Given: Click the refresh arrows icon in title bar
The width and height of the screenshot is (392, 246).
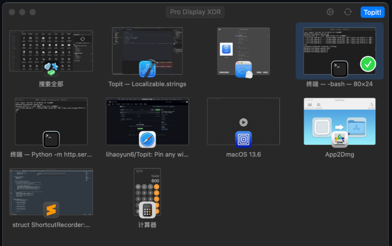Looking at the screenshot, I should pyautogui.click(x=348, y=12).
